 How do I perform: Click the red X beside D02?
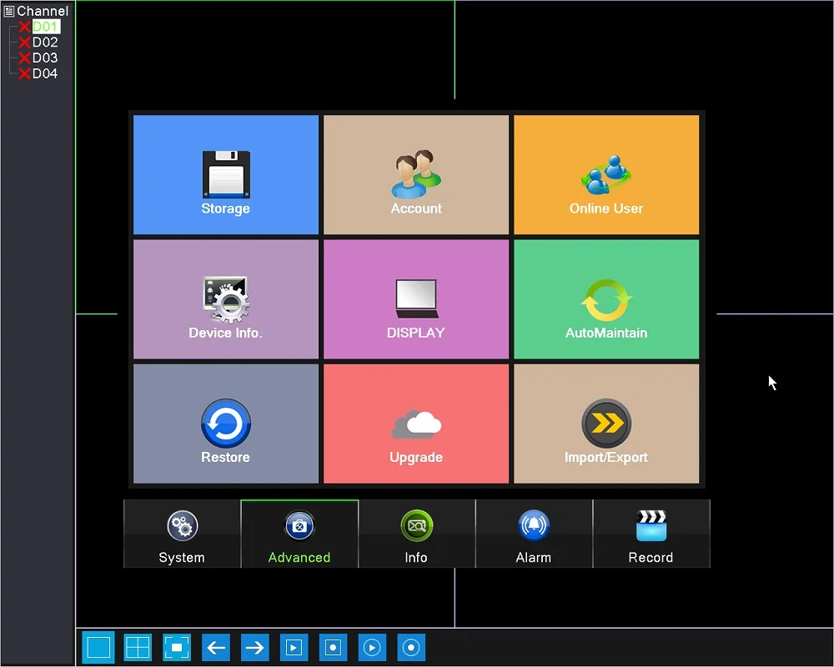click(x=24, y=42)
